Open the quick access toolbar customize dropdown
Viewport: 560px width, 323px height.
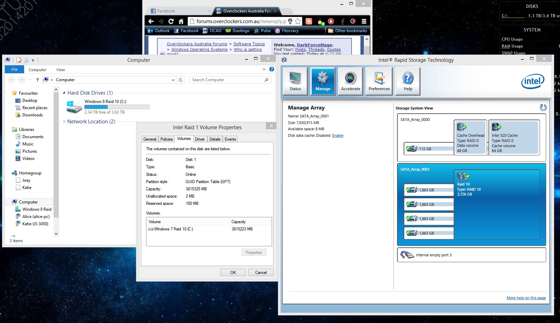click(x=33, y=60)
